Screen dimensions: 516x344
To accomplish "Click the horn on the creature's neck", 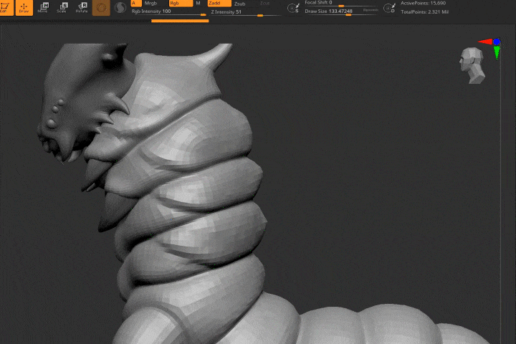I will [216, 57].
